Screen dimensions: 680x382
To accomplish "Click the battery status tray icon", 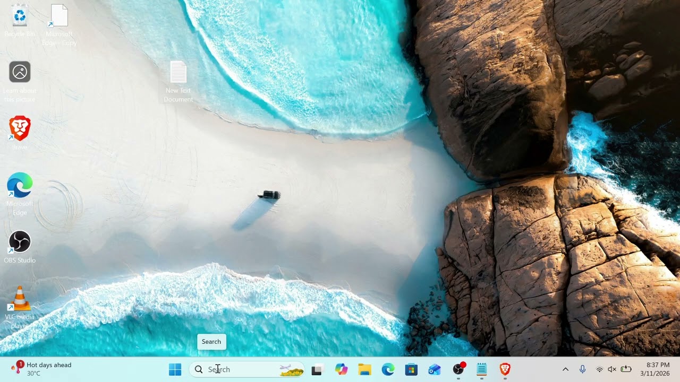I will 626,369.
